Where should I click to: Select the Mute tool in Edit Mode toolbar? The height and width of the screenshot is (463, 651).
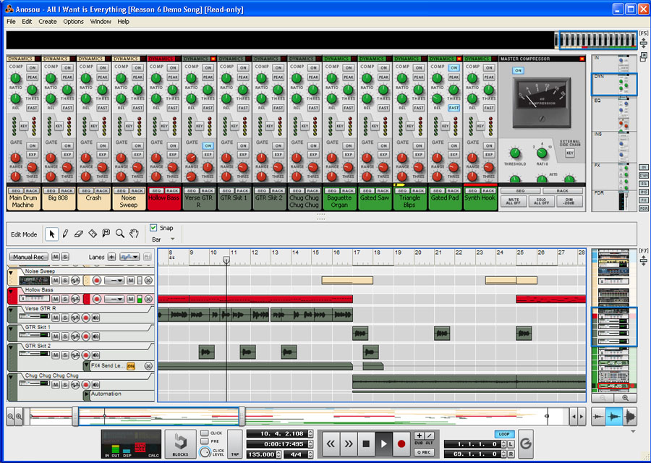click(106, 234)
